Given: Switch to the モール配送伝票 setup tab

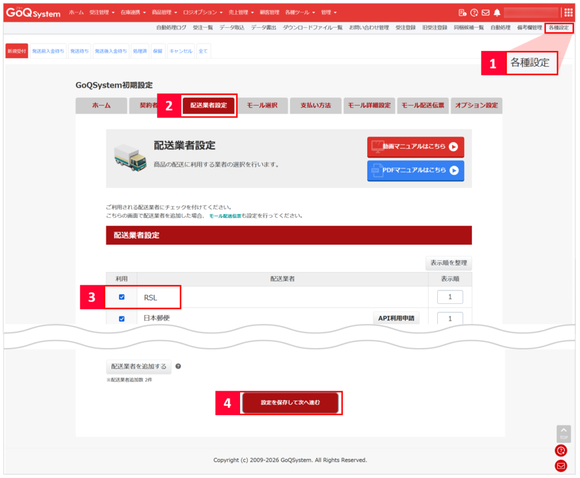Looking at the screenshot, I should tap(423, 105).
